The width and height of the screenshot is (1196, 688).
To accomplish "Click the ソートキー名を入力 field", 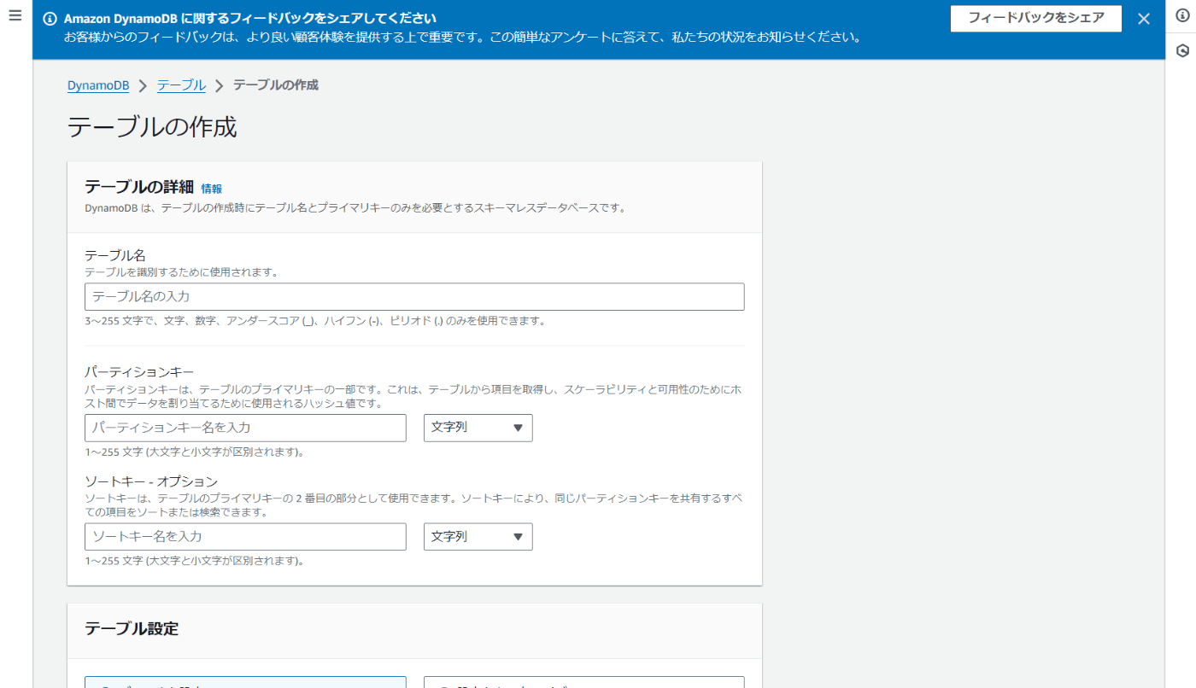I will tap(245, 537).
